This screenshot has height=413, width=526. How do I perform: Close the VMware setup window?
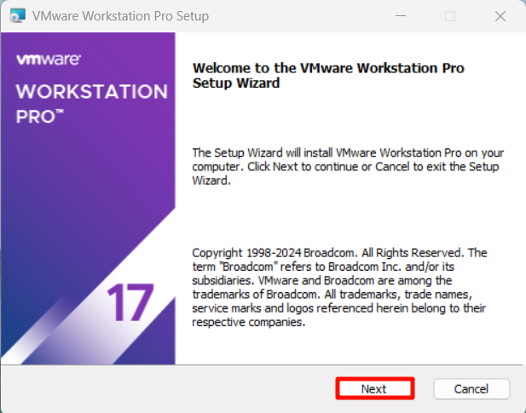pyautogui.click(x=500, y=16)
